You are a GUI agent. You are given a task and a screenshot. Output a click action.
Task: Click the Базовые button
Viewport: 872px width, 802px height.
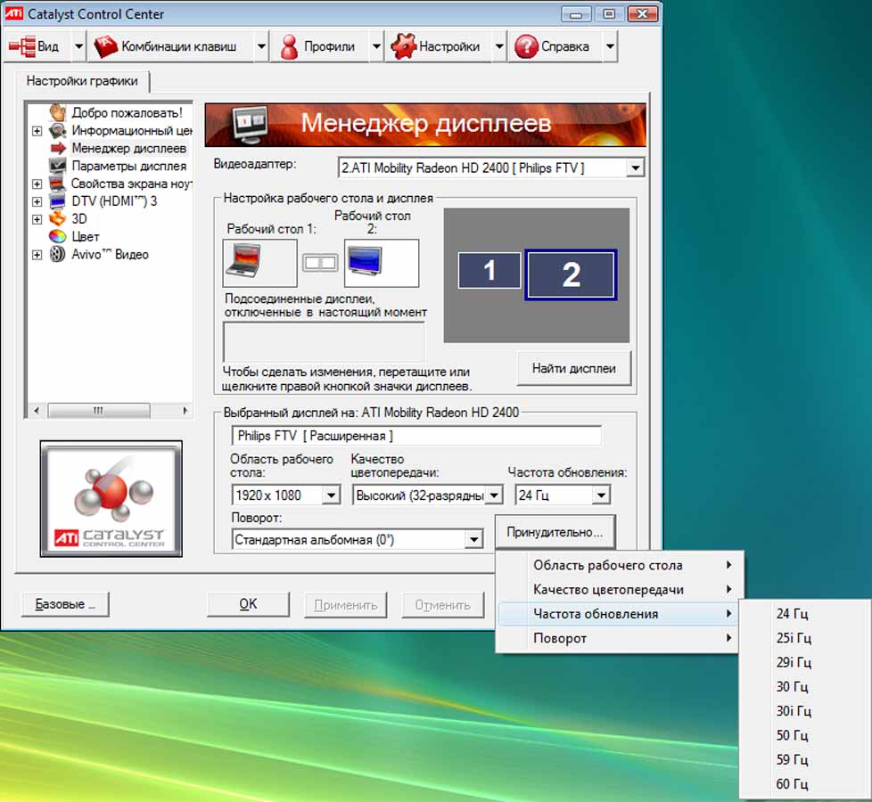tap(65, 604)
